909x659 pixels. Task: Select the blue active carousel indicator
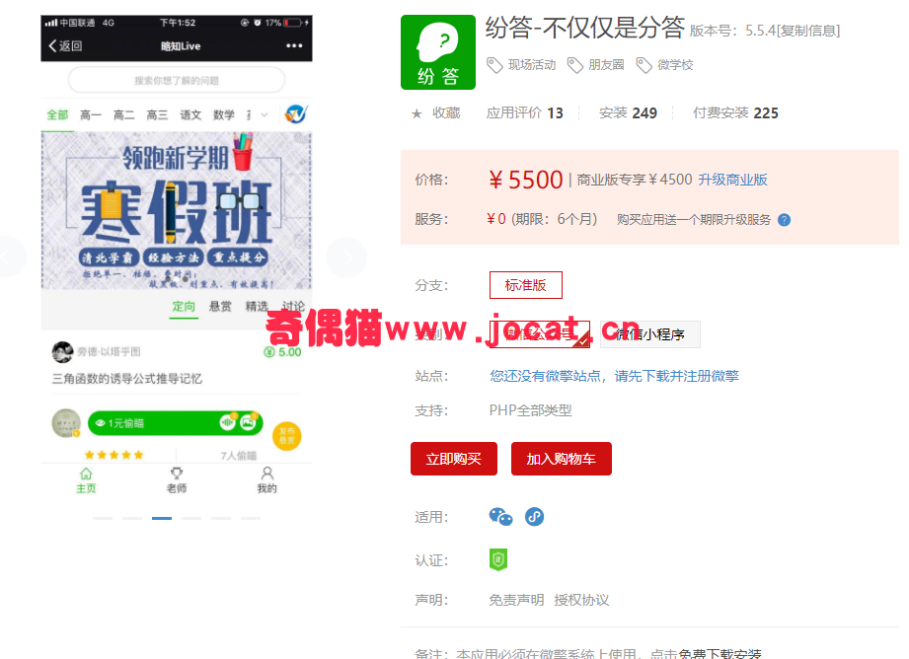[162, 518]
